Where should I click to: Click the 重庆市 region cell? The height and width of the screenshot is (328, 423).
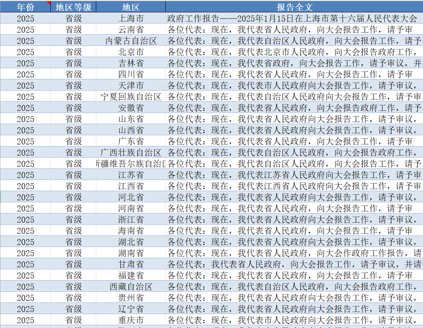tap(131, 320)
